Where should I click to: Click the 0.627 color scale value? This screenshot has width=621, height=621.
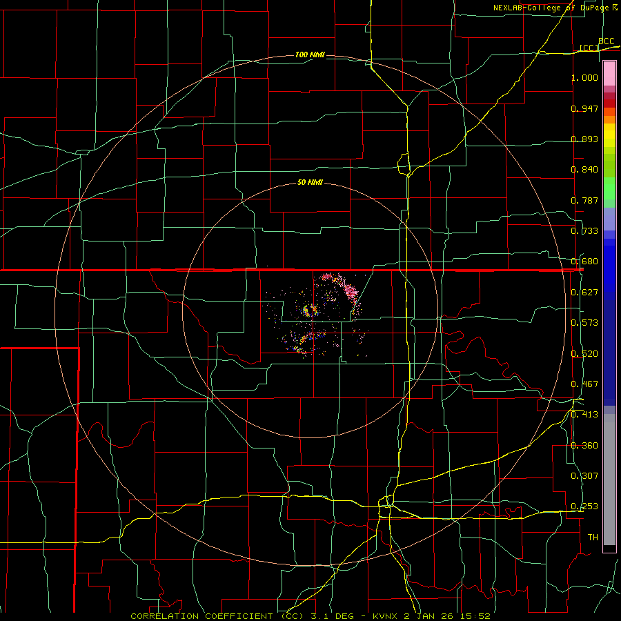pyautogui.click(x=584, y=293)
